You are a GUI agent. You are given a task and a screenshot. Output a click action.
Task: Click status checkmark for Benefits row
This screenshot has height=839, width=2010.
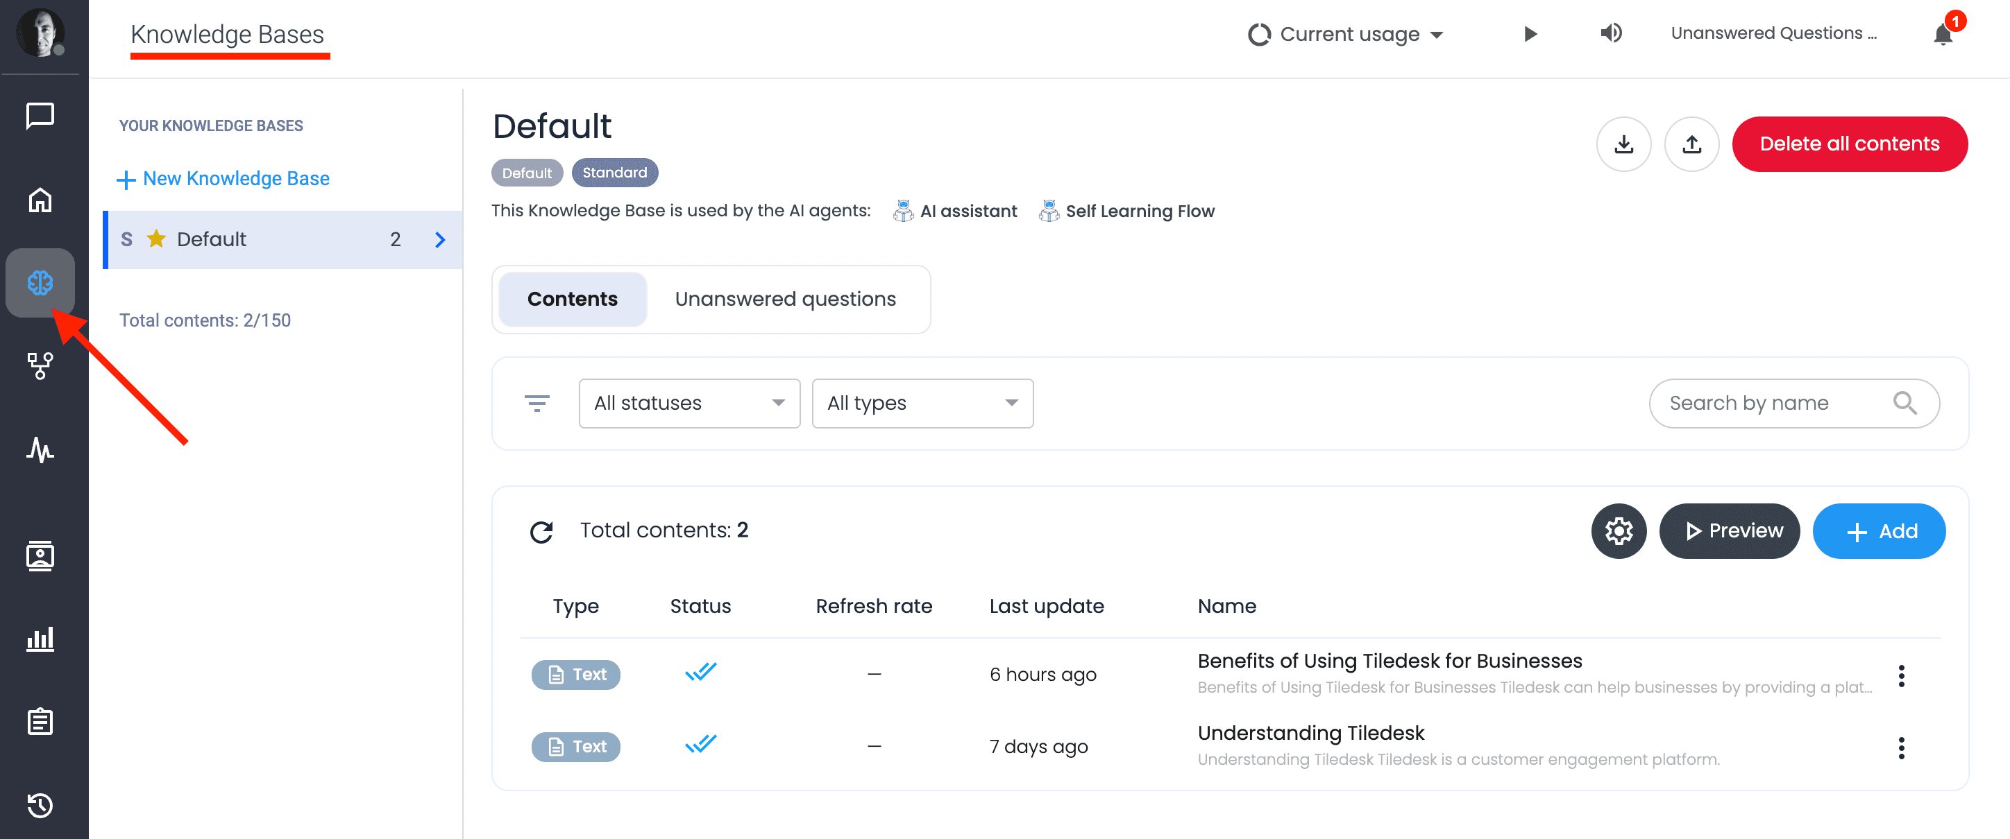(701, 671)
